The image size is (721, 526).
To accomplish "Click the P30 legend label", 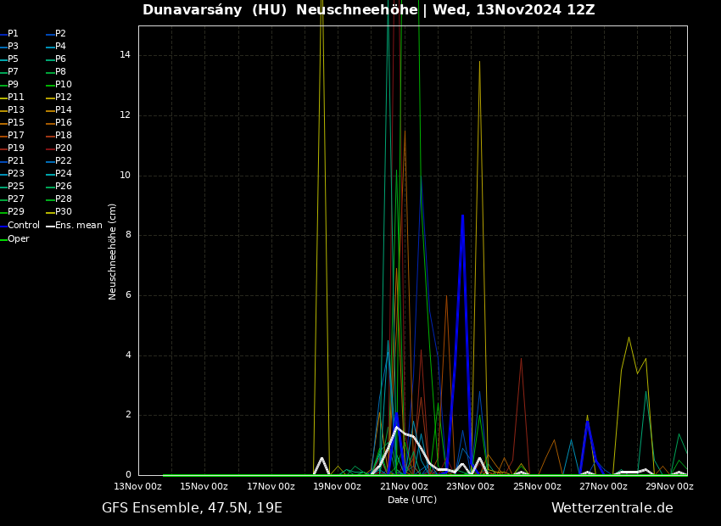I will (64, 212).
